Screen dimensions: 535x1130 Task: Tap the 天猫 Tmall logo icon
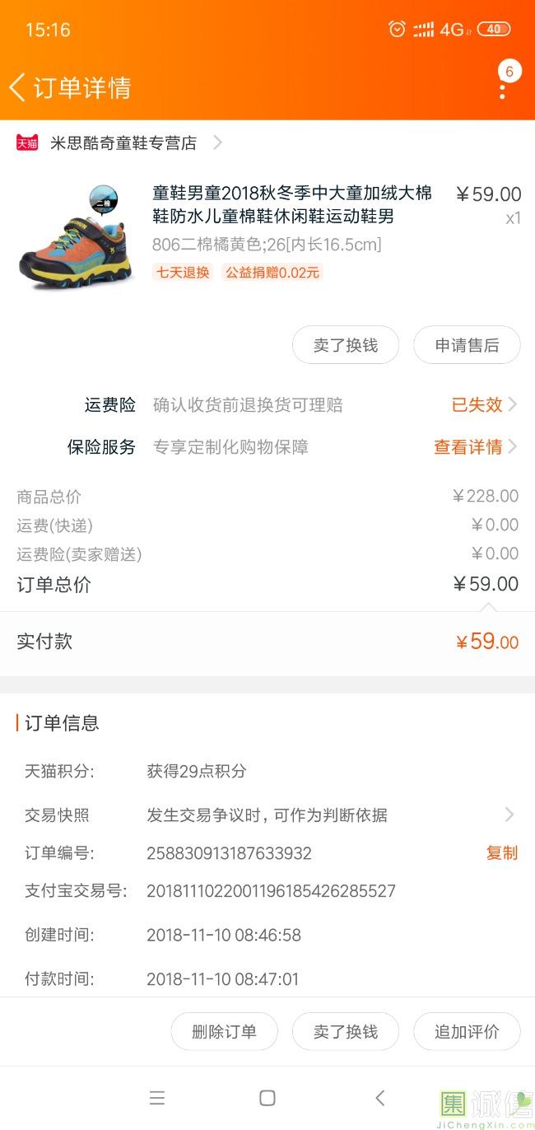(x=27, y=142)
